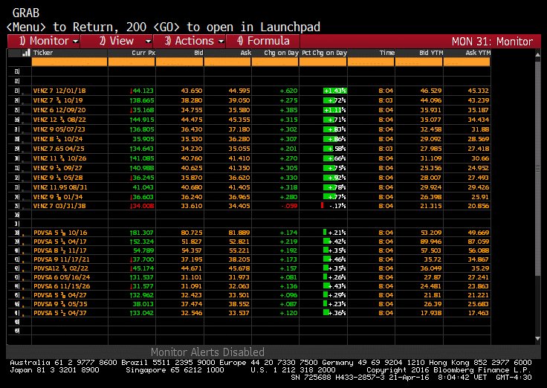Click the orange filter field under Ticker
Image resolution: width=547 pixels, height=388 pixels.
coord(69,62)
